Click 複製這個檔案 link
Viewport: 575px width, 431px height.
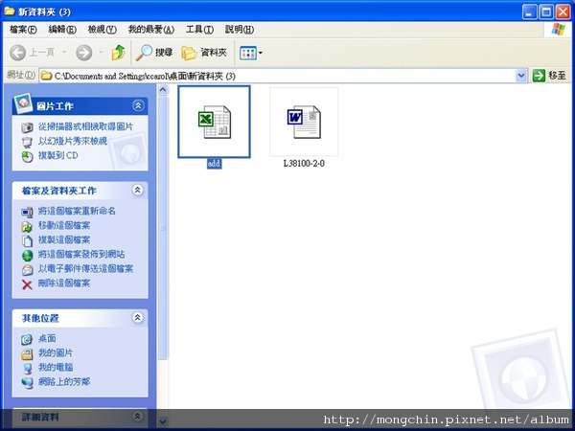point(64,240)
